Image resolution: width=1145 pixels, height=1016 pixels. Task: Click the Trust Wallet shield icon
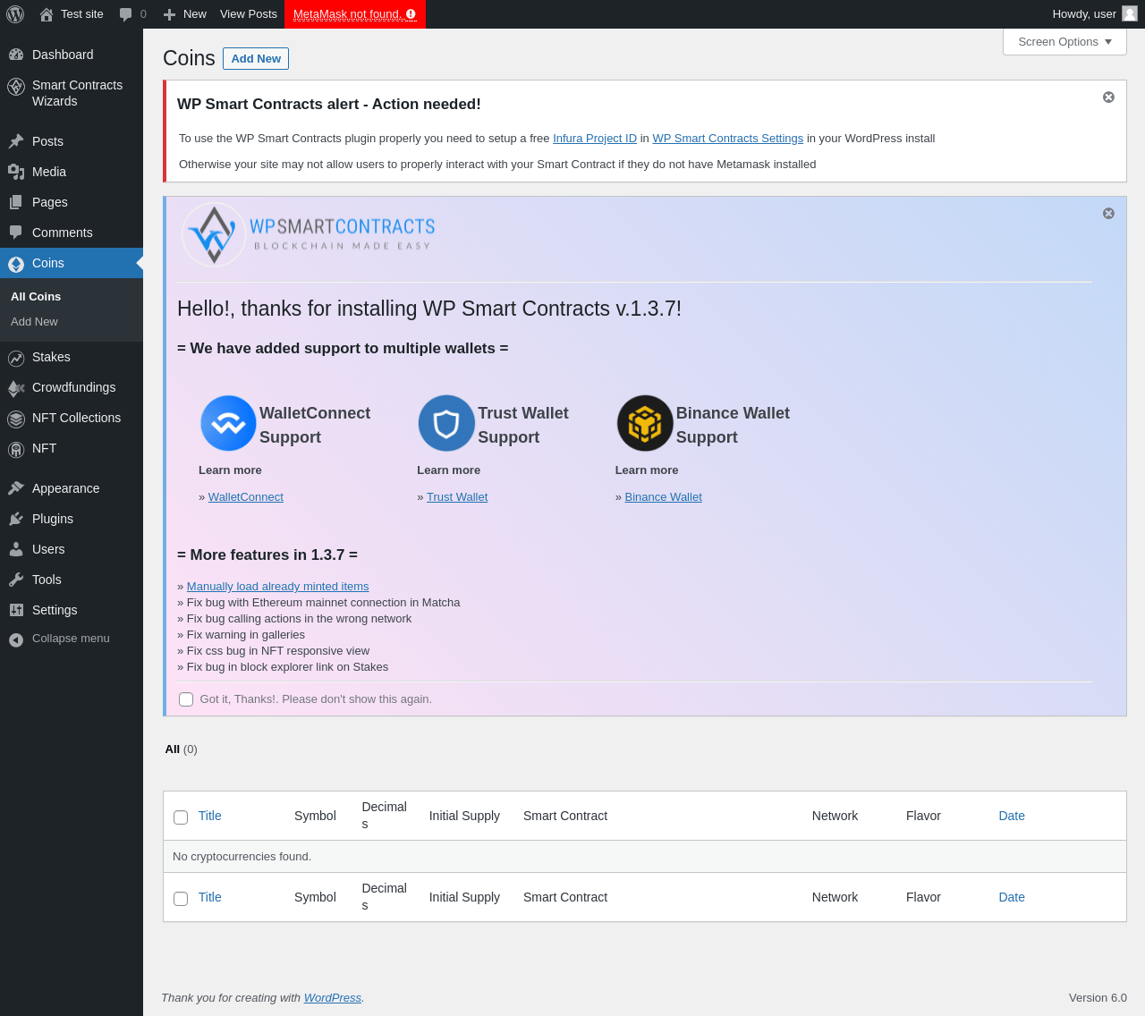tap(446, 423)
